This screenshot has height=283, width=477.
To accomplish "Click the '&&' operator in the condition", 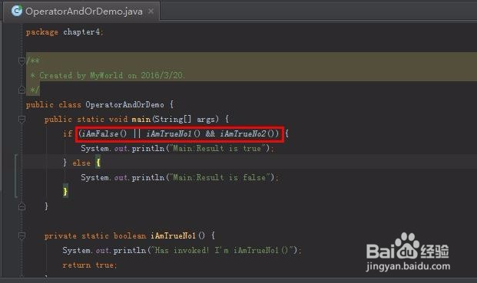I will 210,134.
